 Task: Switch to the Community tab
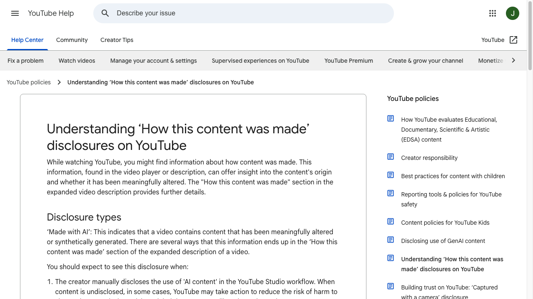coord(72,40)
